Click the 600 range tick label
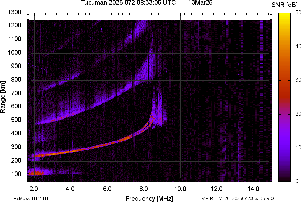 [x=16, y=106]
